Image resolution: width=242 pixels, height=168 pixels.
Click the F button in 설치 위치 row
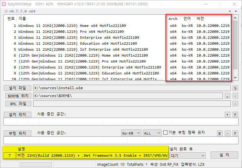(235, 115)
